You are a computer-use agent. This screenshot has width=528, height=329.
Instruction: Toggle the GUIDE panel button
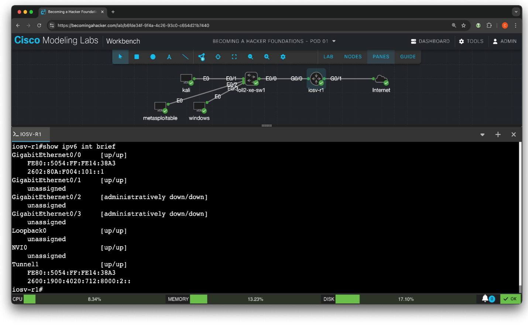click(408, 57)
